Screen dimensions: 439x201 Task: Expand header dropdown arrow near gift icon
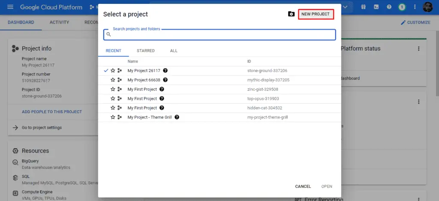coord(345,7)
